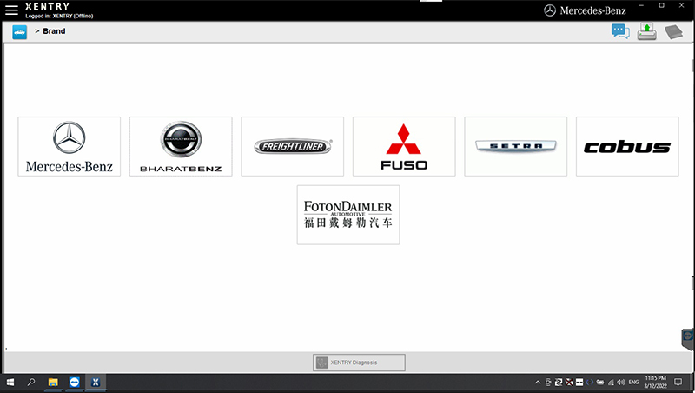
Task: Click the red X tray icon
Action: (x=569, y=382)
